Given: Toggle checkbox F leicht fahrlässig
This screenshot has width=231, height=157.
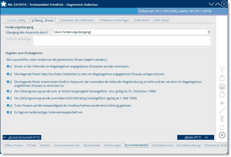Looking at the screenshot, I should [x=8, y=98].
